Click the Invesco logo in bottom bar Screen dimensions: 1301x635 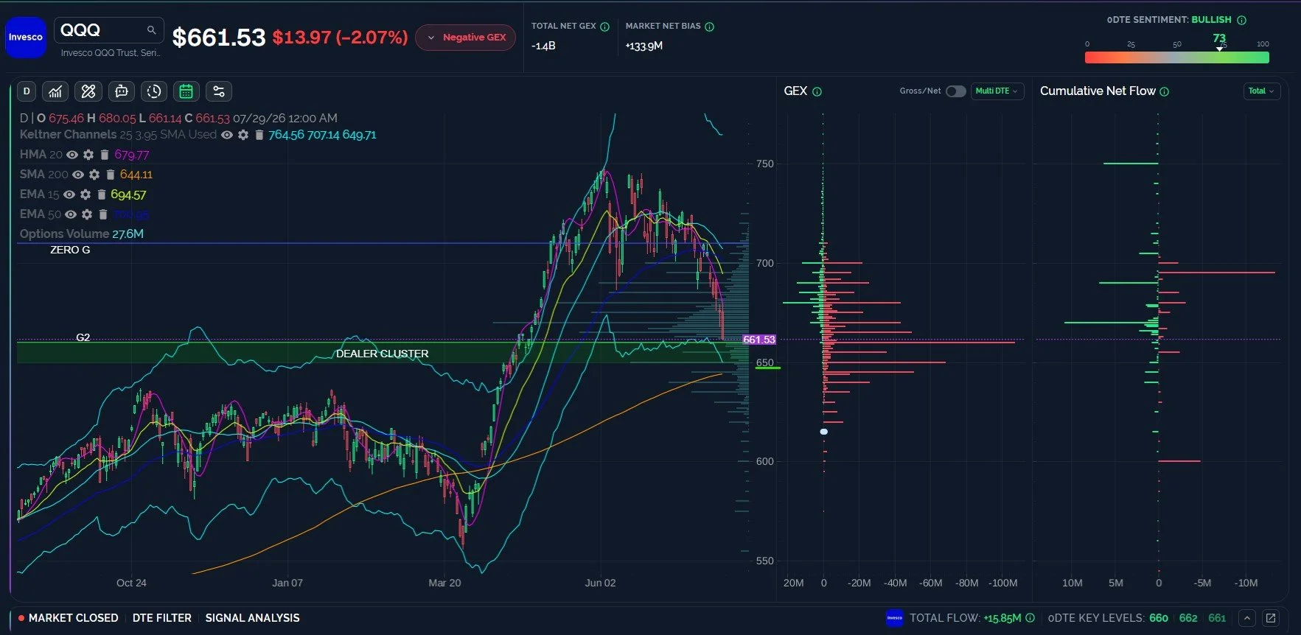pos(894,618)
